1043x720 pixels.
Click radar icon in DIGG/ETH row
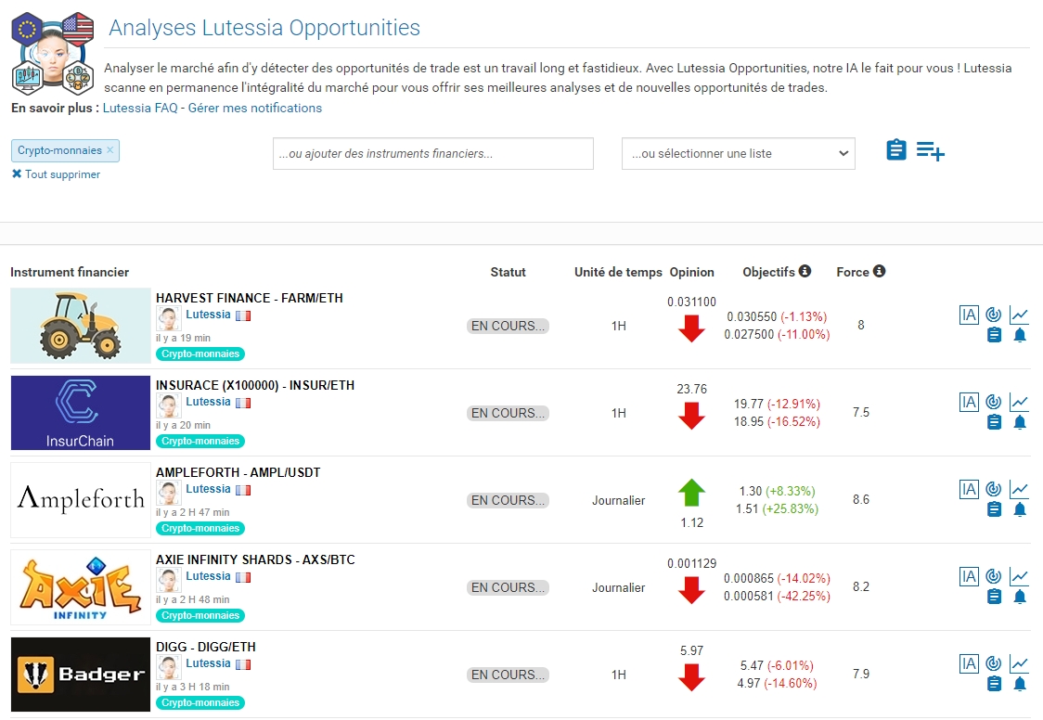[994, 663]
